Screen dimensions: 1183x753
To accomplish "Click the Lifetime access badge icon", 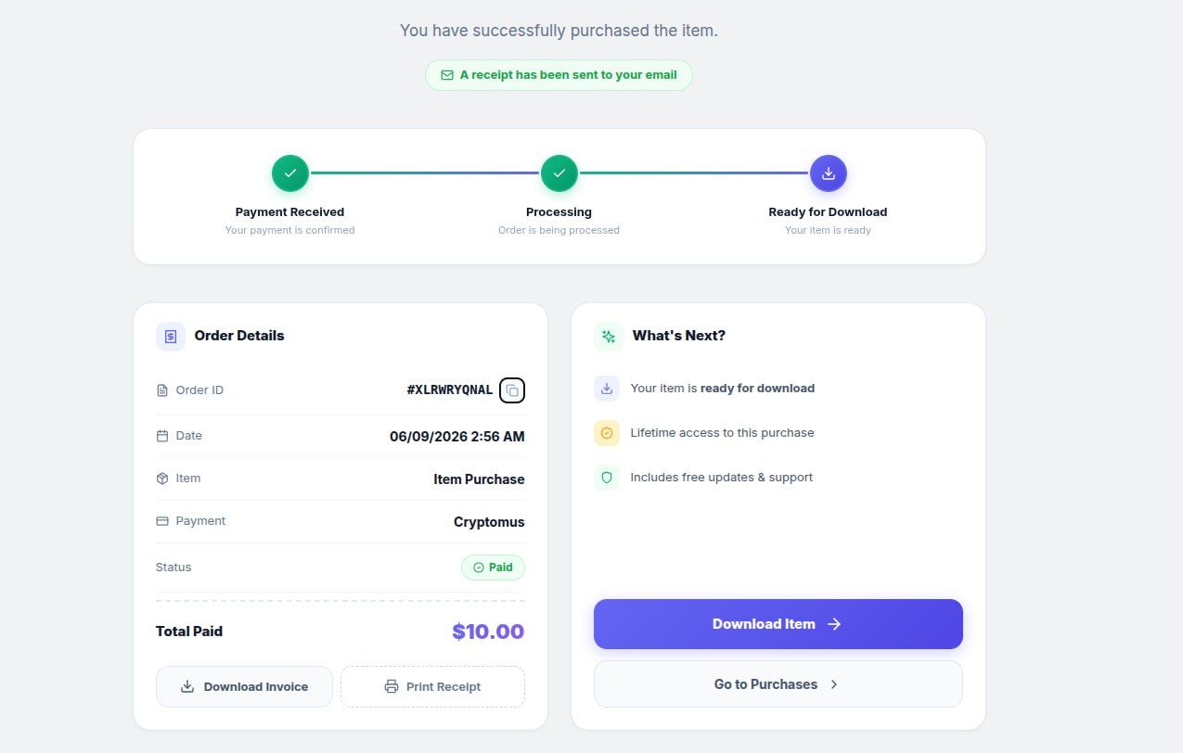I will pyautogui.click(x=607, y=433).
